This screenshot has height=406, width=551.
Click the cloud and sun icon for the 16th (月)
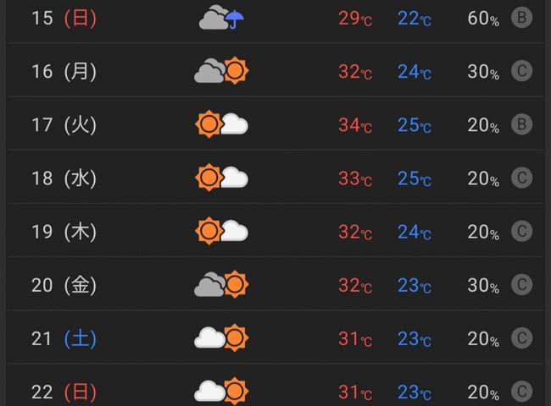[221, 70]
